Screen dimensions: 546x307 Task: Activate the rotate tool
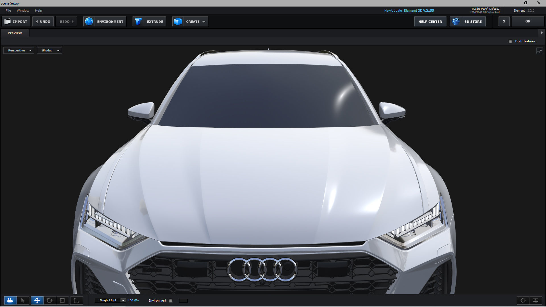[x=49, y=300]
